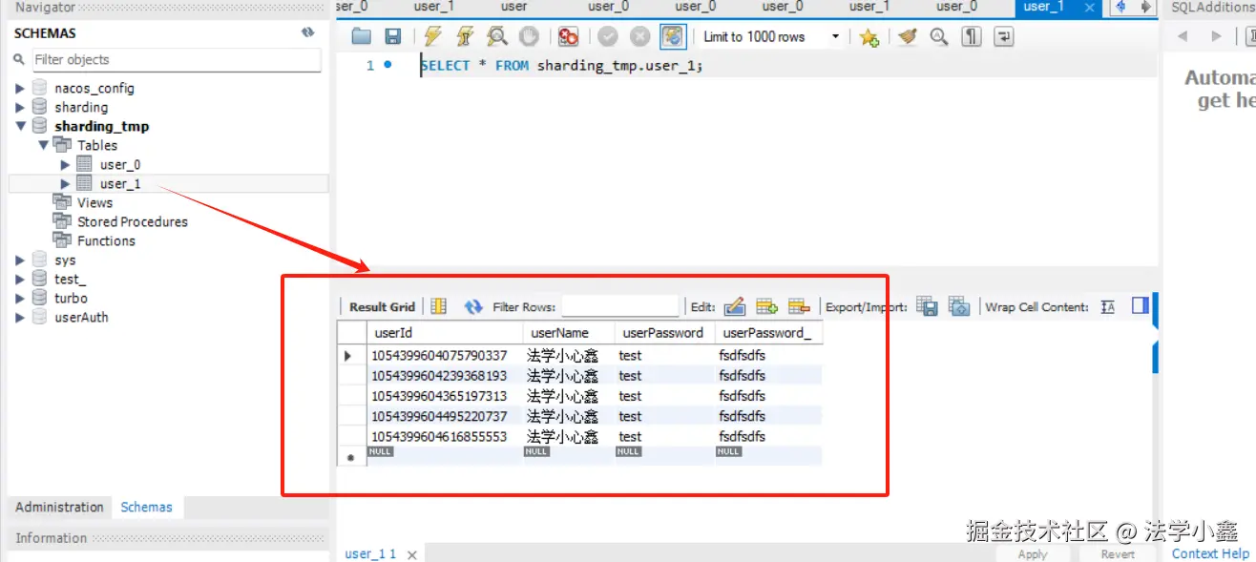The width and height of the screenshot is (1256, 562).
Task: Switch to the Administration tab
Action: pyautogui.click(x=59, y=507)
